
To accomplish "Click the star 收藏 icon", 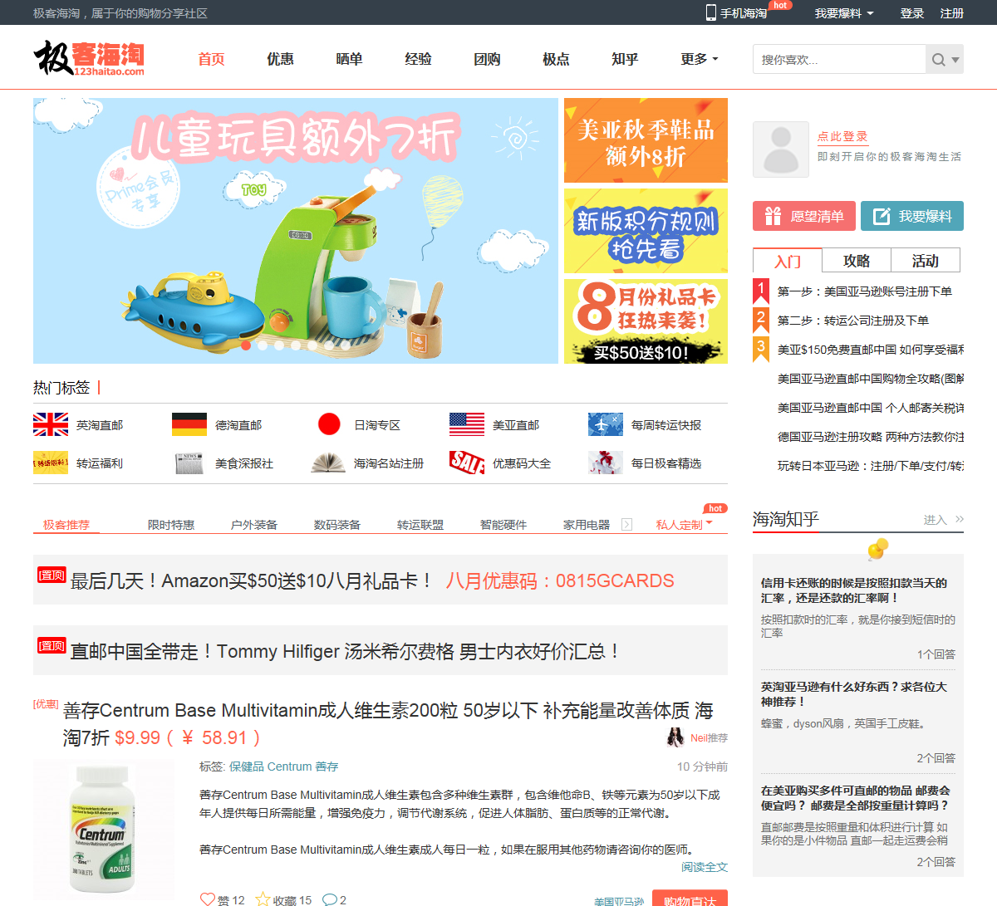I will [x=263, y=899].
